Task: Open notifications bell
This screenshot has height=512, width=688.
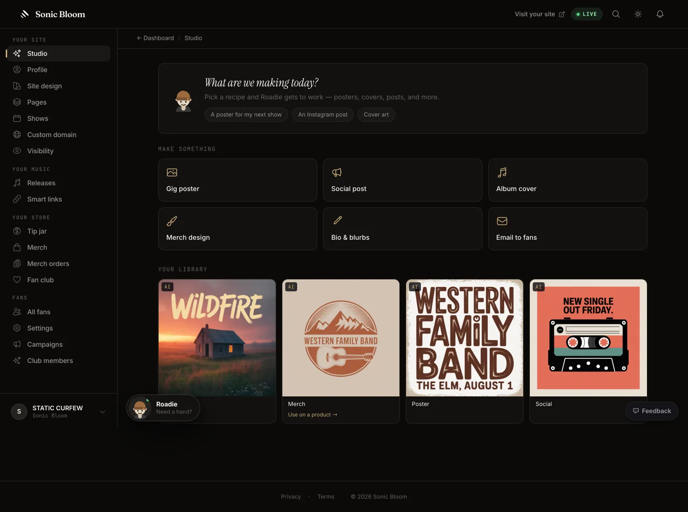Action: 660,14
